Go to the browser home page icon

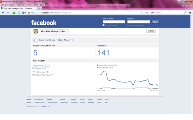click(x=190, y=13)
